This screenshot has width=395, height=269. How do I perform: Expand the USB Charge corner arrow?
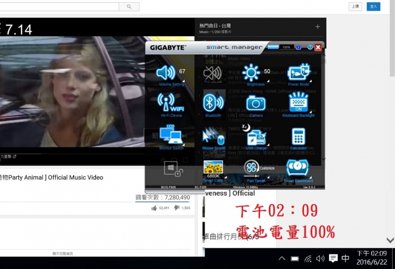[268, 144]
